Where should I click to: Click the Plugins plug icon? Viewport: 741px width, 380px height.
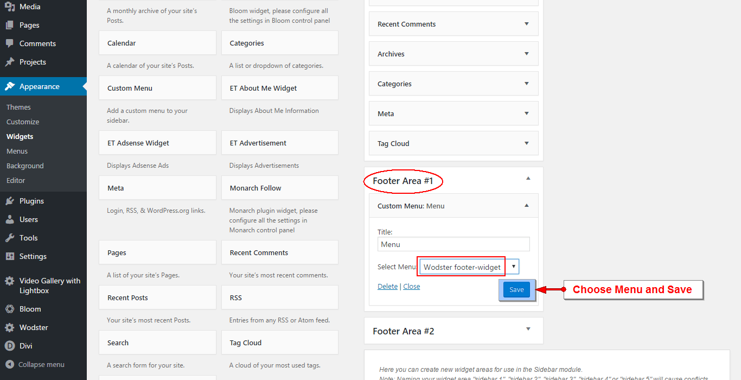pos(10,201)
